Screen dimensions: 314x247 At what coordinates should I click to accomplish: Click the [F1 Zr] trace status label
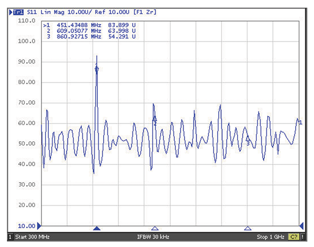tap(141, 11)
